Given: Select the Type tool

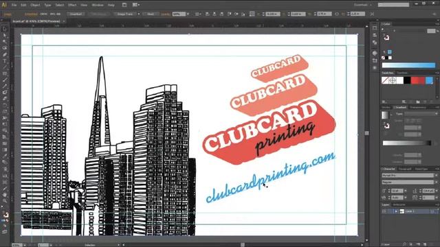Looking at the screenshot, I should point(5,61).
